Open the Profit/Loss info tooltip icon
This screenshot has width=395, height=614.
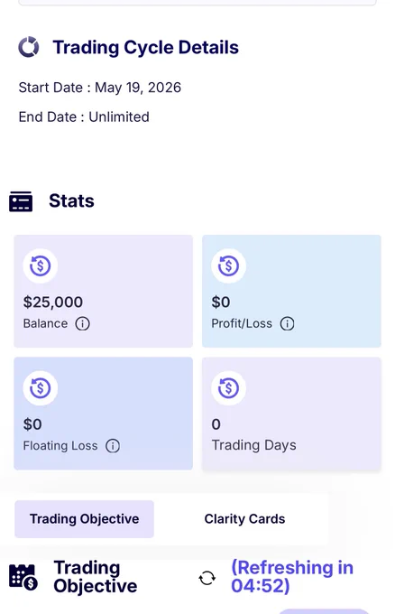(x=287, y=324)
